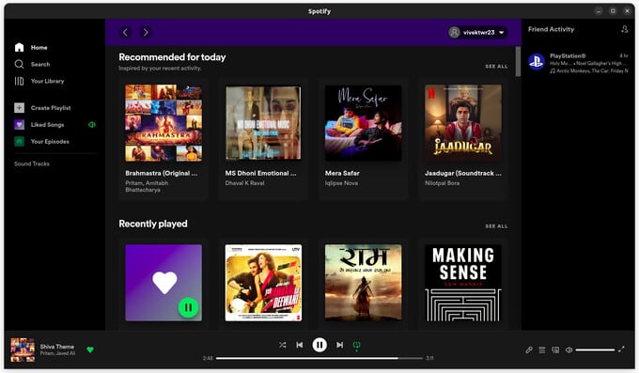Open Pritam, Amitabh Bhattacharya artist text
Viewport: 639px width, 373px height.
tap(147, 187)
